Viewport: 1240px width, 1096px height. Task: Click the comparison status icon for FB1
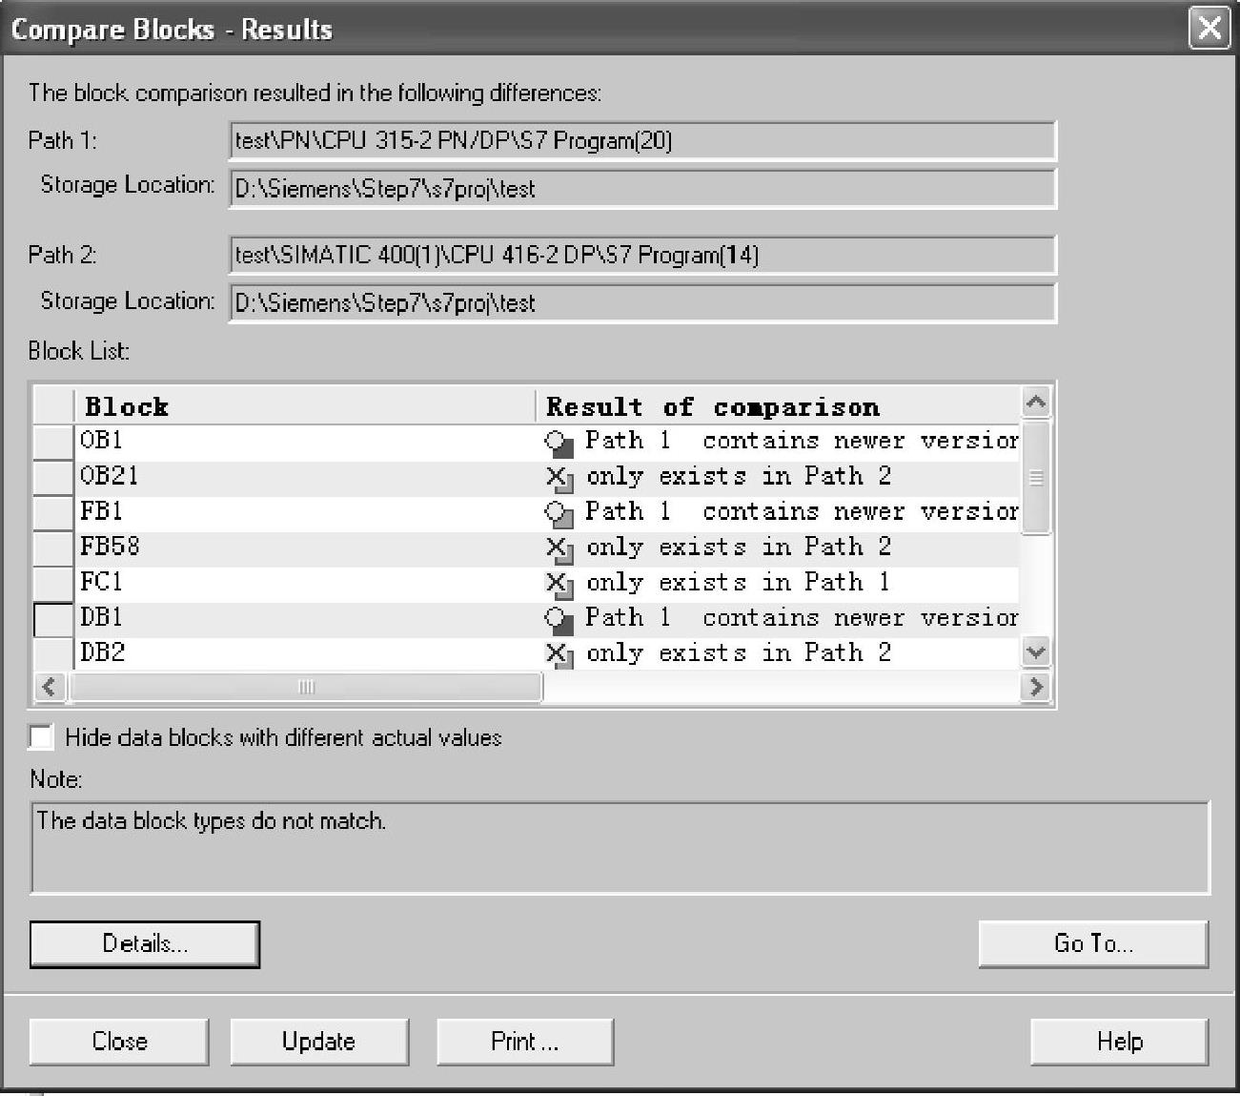click(559, 513)
